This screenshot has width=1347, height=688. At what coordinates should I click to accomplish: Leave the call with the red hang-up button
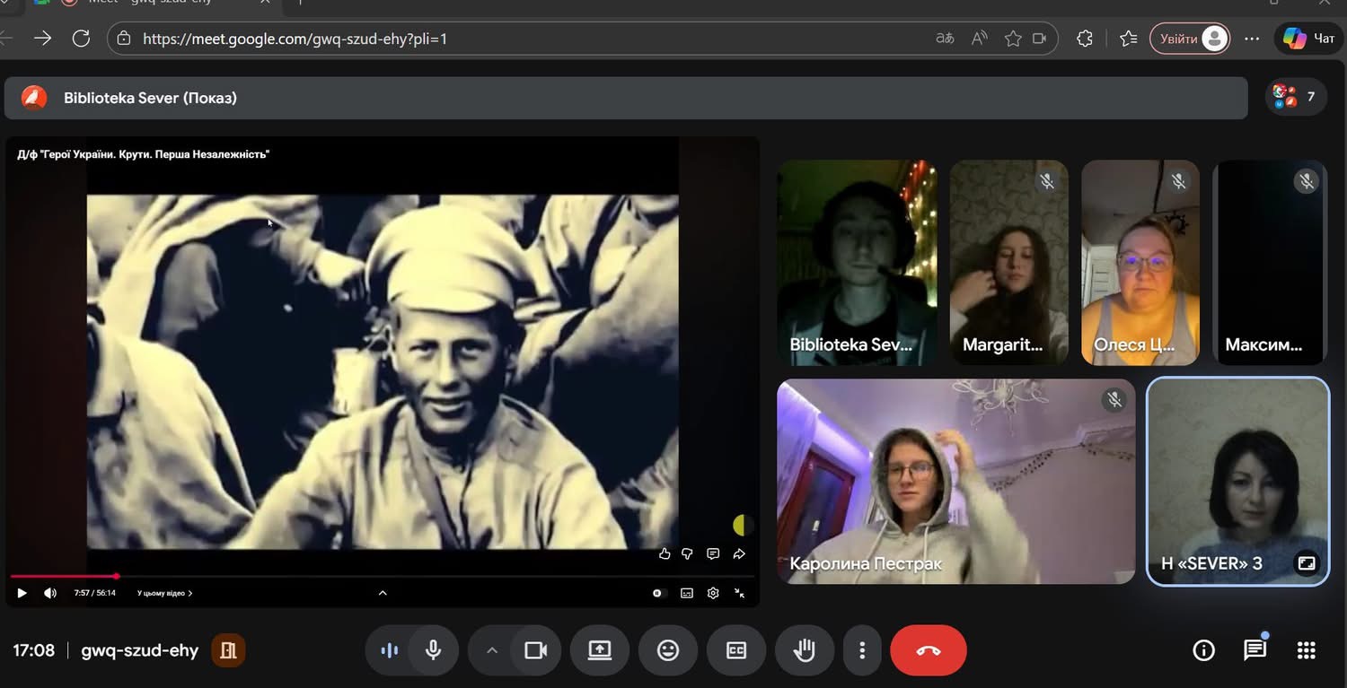tap(928, 650)
